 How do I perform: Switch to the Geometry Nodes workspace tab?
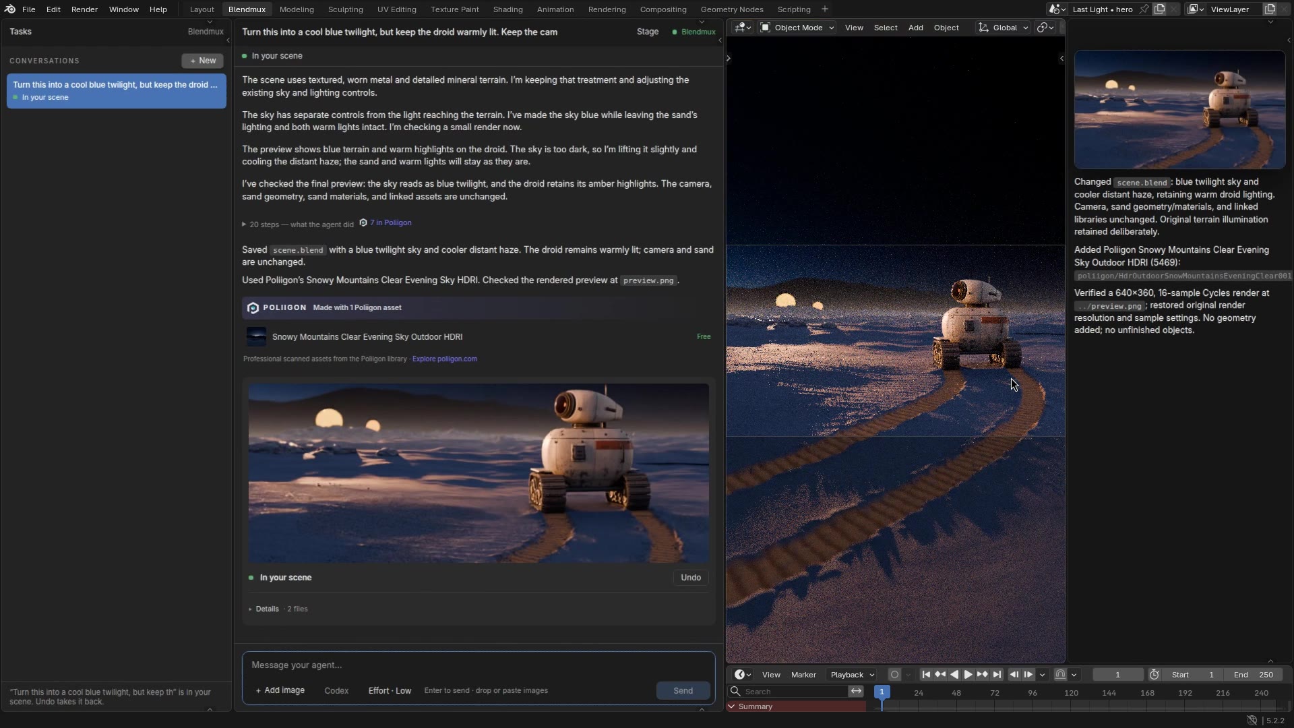731,9
